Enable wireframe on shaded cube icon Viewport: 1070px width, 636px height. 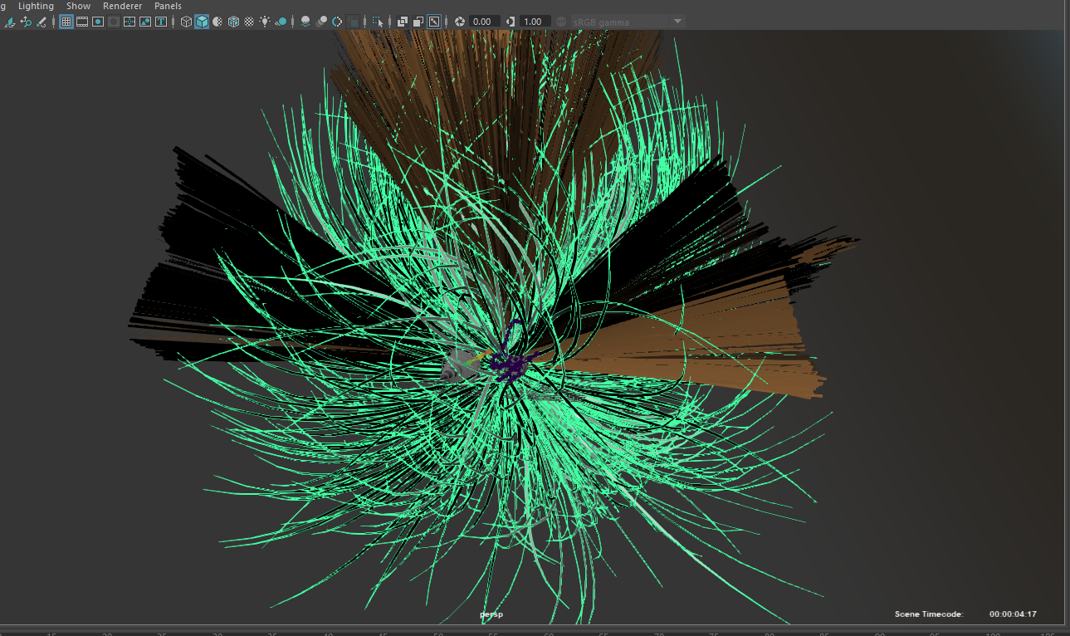pyautogui.click(x=233, y=22)
